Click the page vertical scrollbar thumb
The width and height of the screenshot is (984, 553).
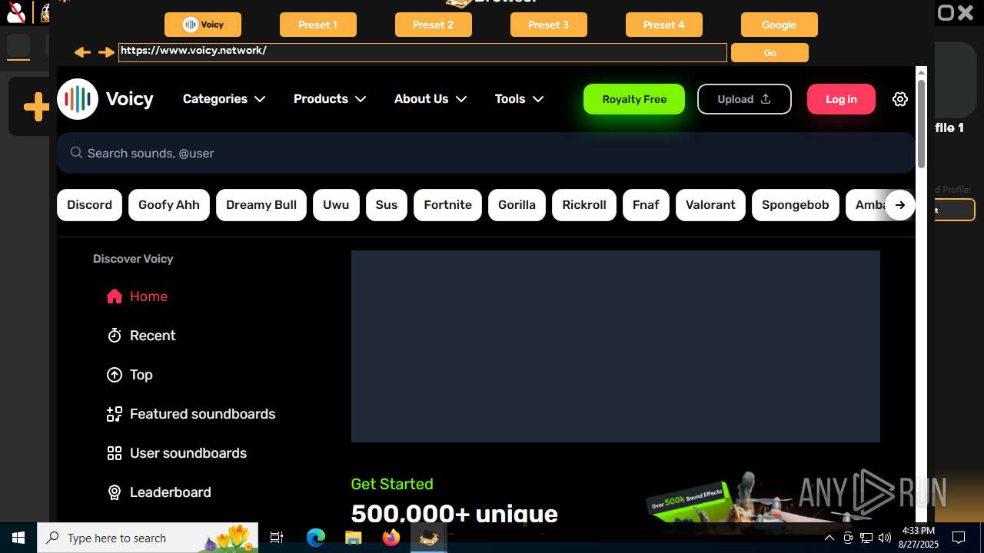point(921,123)
